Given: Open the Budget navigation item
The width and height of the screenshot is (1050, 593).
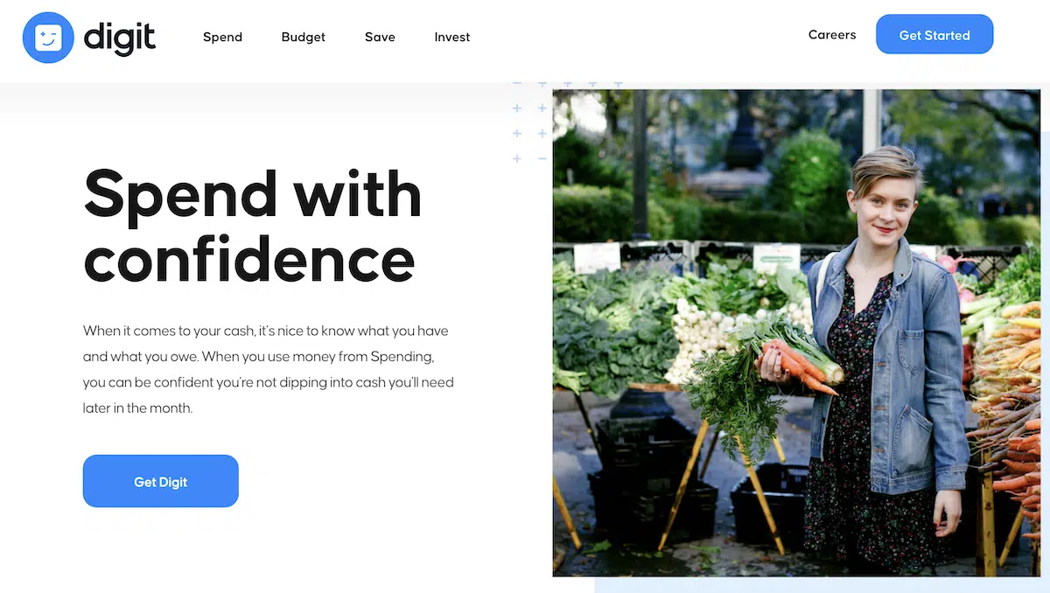Looking at the screenshot, I should click(304, 37).
